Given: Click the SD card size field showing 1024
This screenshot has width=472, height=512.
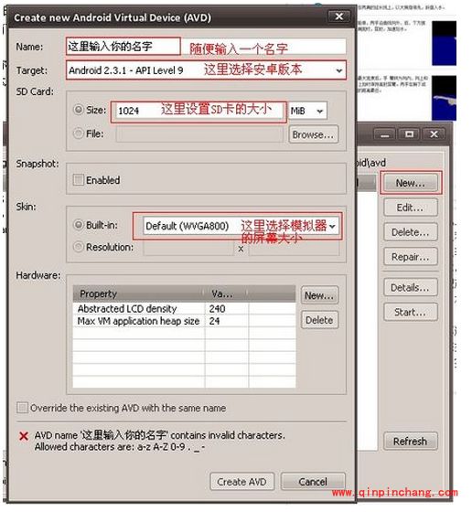Looking at the screenshot, I should point(199,111).
